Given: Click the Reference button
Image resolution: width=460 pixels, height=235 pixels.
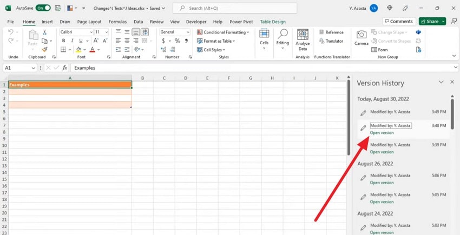Looking at the screenshot, I should pyautogui.click(x=331, y=32).
